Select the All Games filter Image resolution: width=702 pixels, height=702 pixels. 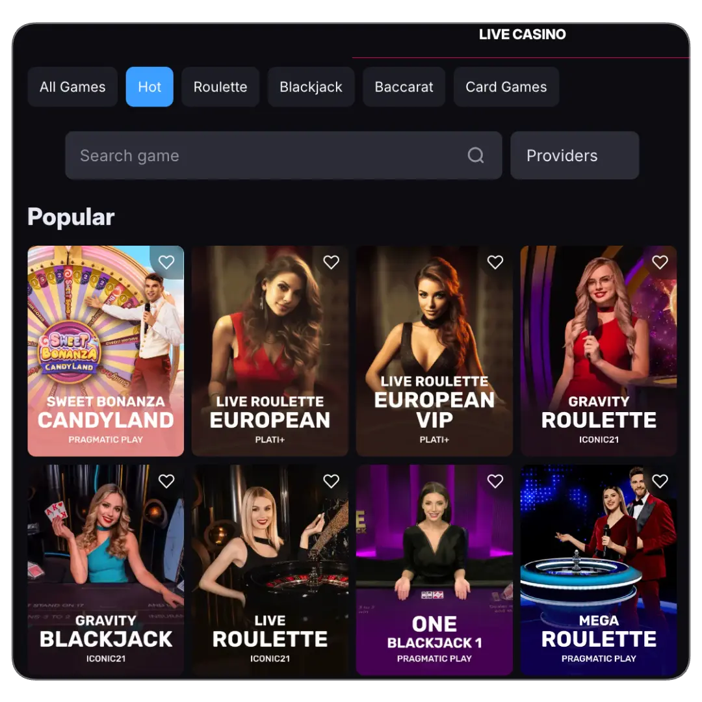72,86
